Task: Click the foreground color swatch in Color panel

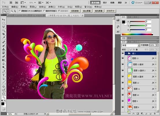Action: tap(124, 22)
